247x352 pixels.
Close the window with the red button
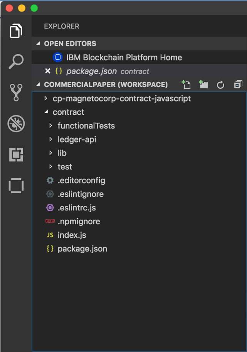9,8
